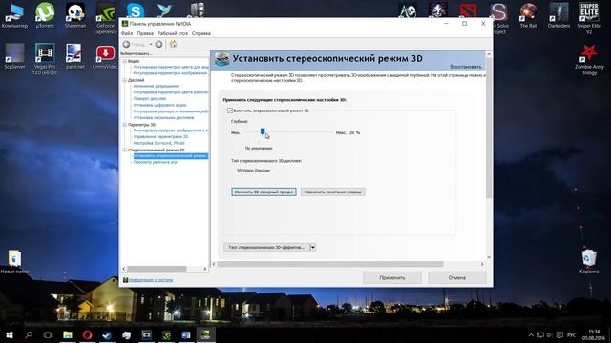Click the UmmyVideo downloader desktop icon

pos(106,57)
